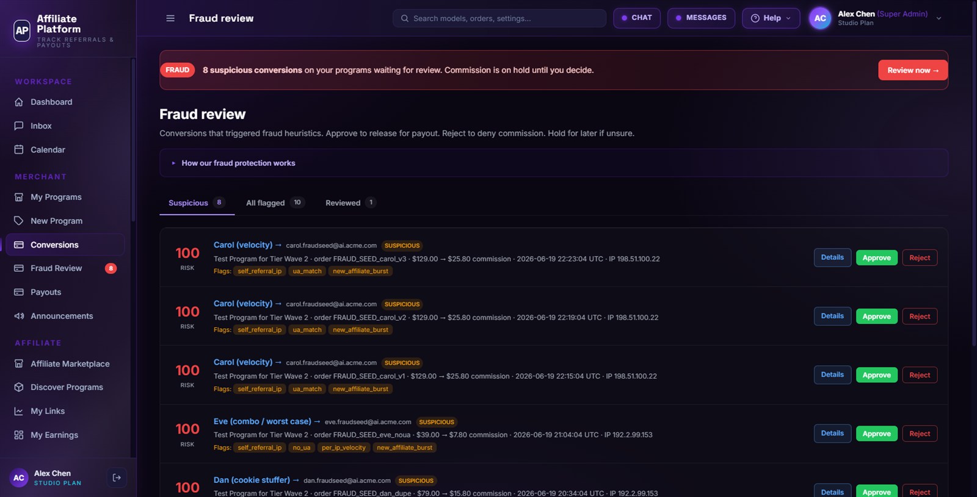Open New Program via its tag icon

[19, 221]
